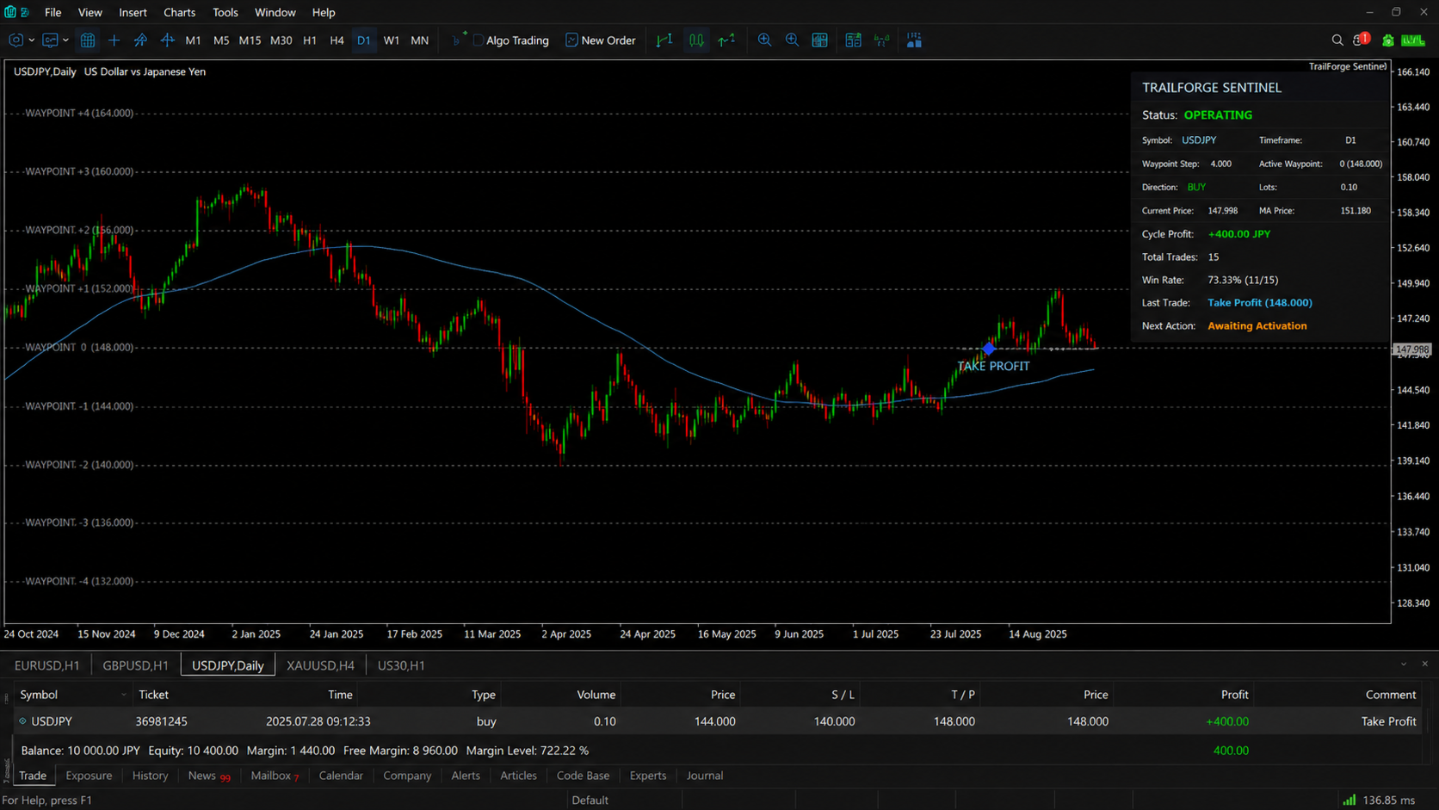
Task: Select the trendline drawing tool
Action: click(140, 40)
